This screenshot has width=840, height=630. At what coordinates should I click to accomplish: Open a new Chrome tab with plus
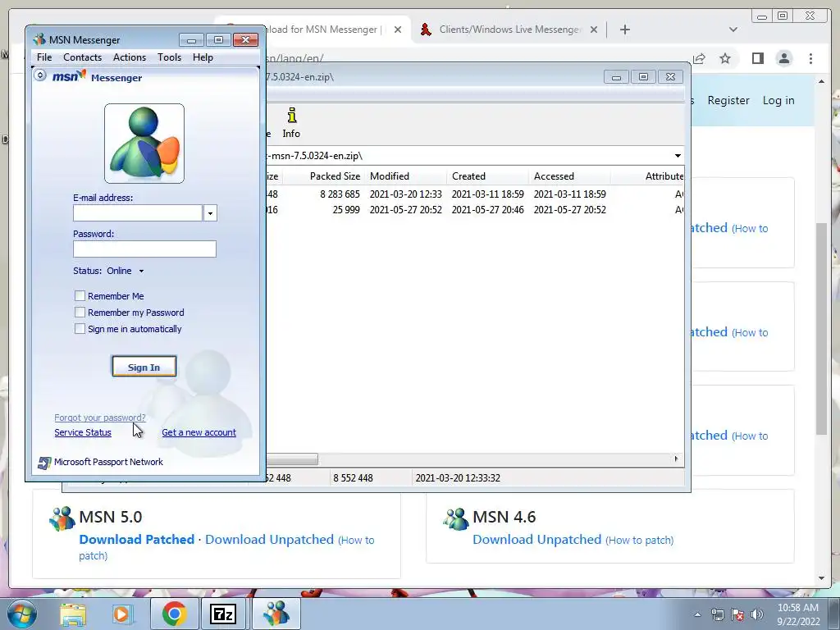click(624, 30)
